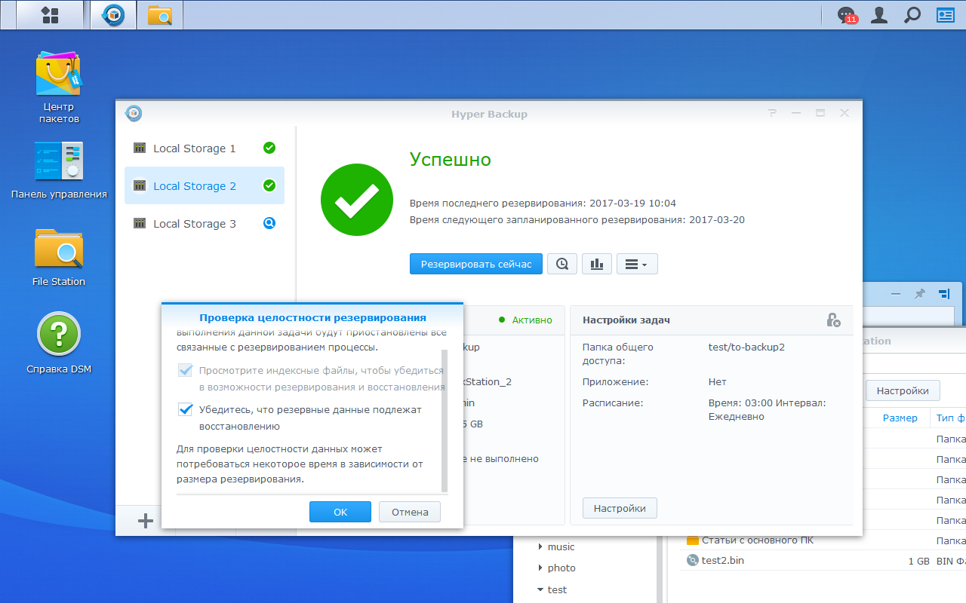Open the DSM main menu
This screenshot has width=966, height=603.
pos(50,15)
